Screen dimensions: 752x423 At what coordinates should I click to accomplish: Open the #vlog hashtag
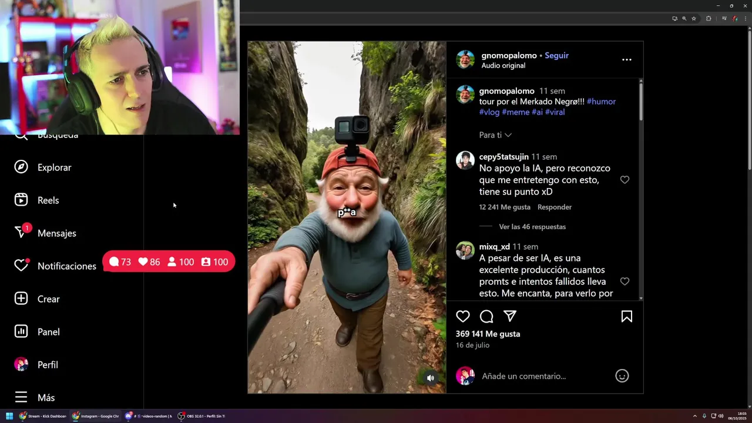click(x=489, y=112)
